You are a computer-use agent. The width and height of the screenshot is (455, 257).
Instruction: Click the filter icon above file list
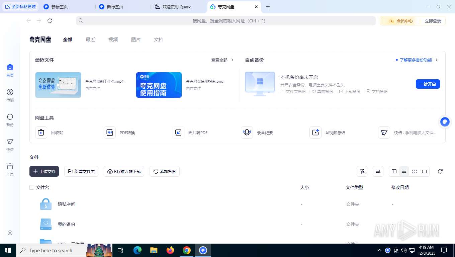click(362, 171)
